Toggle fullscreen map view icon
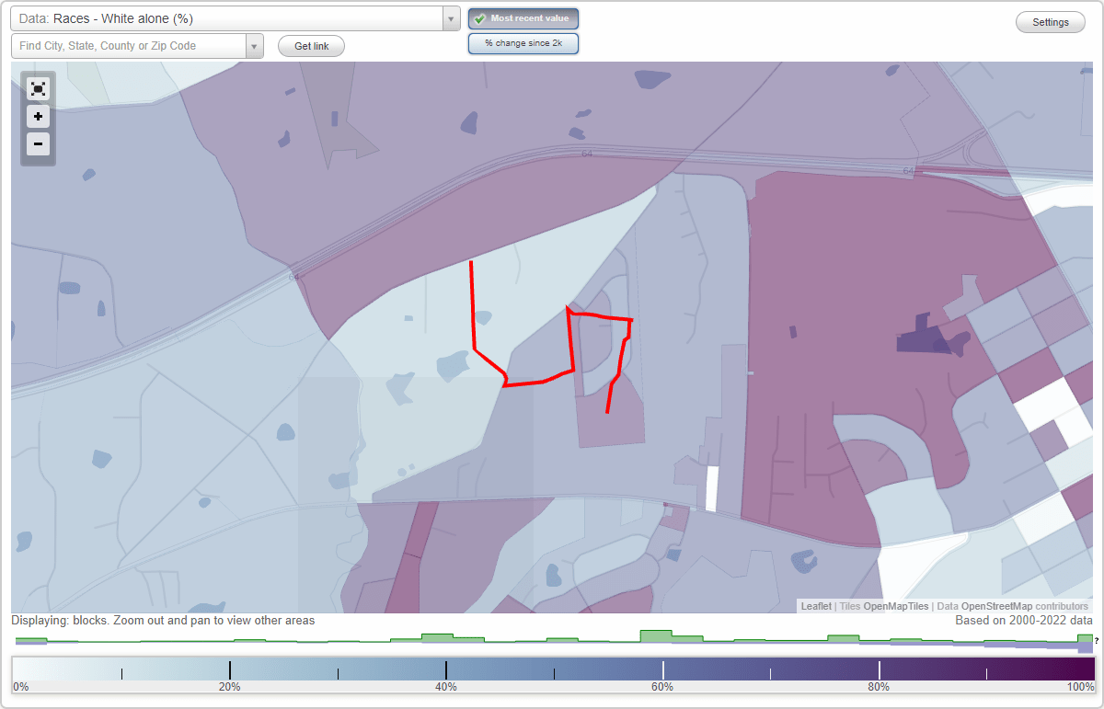The height and width of the screenshot is (709, 1104). coord(38,88)
